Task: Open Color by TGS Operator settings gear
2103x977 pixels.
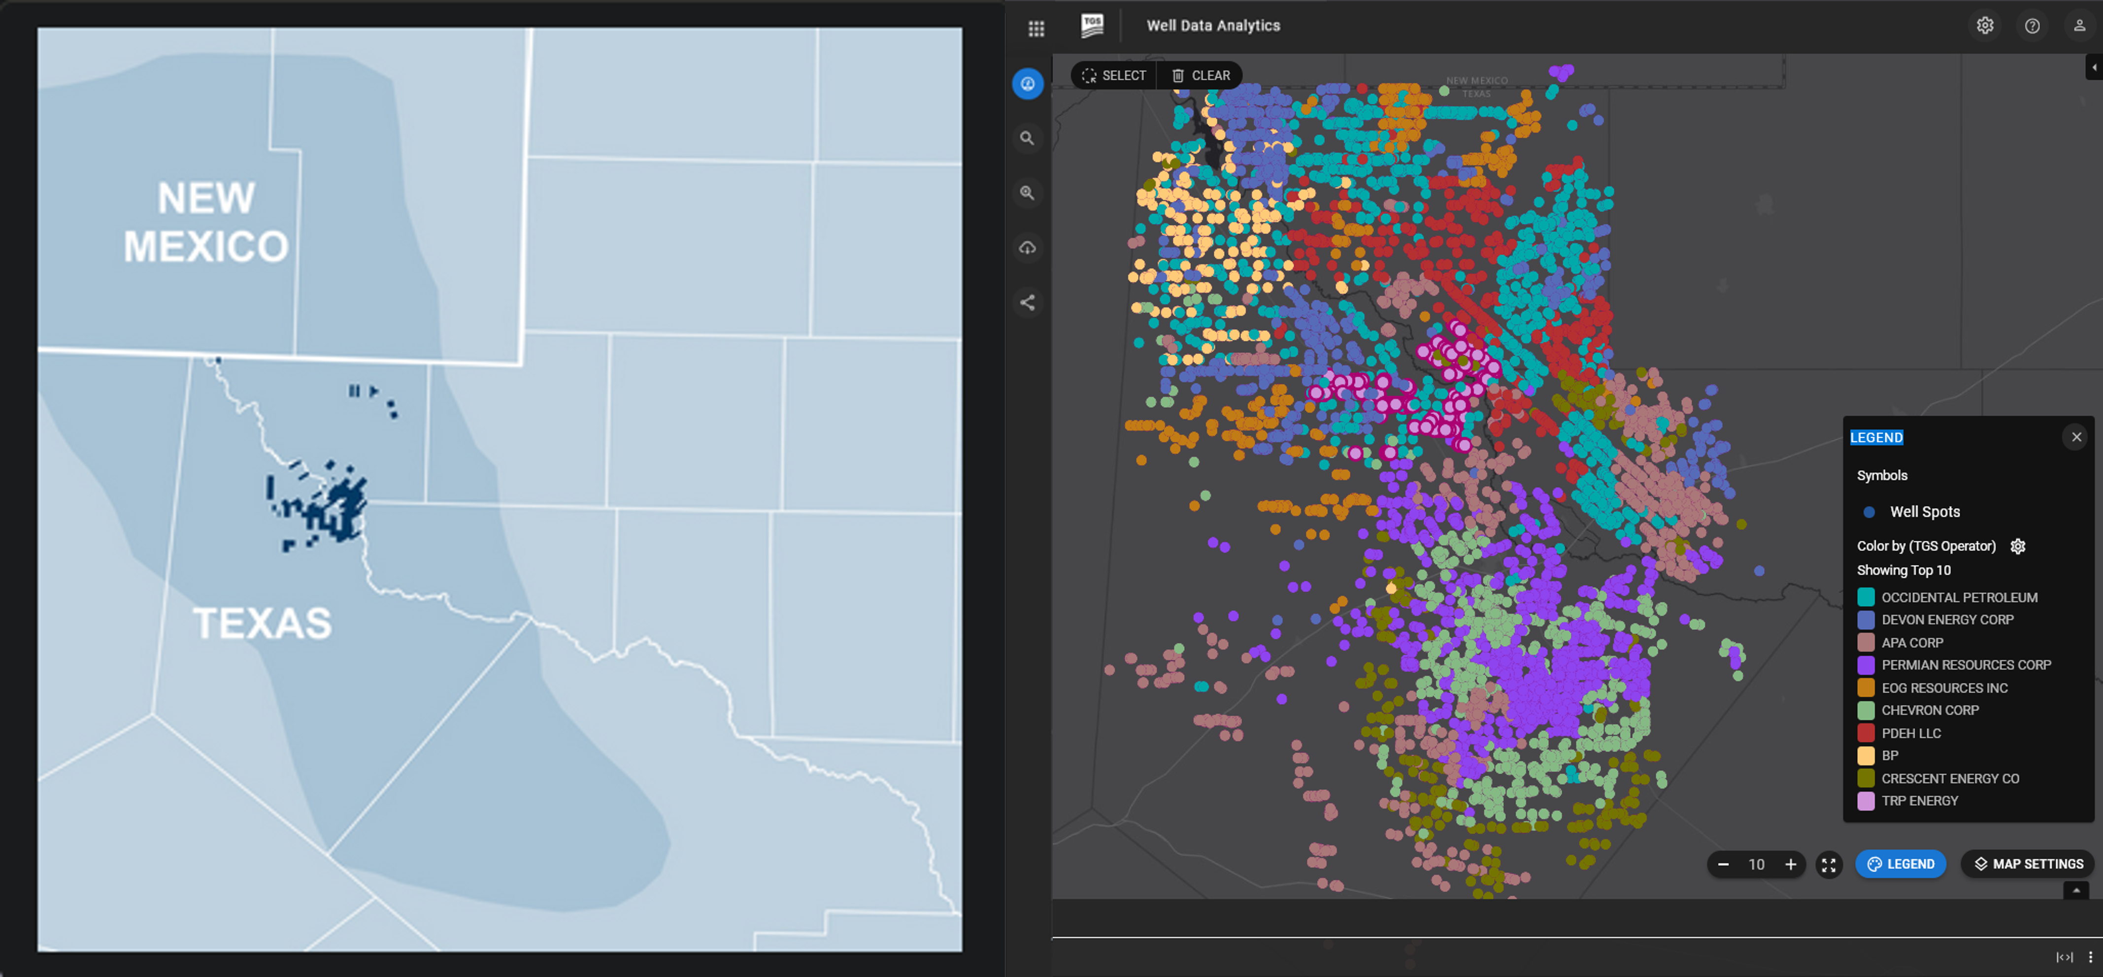Action: [x=2017, y=546]
